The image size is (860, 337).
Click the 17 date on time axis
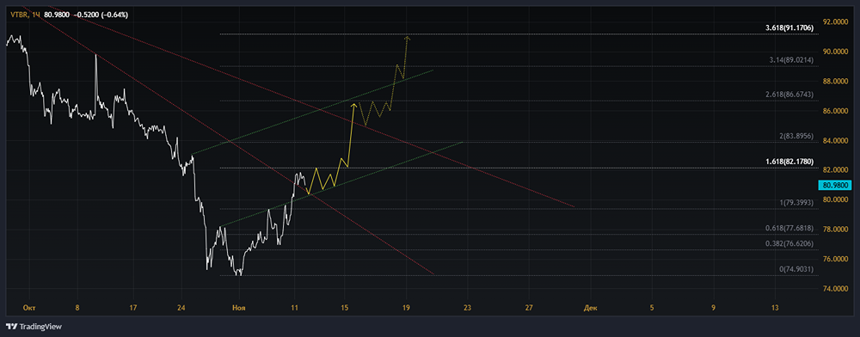133,308
